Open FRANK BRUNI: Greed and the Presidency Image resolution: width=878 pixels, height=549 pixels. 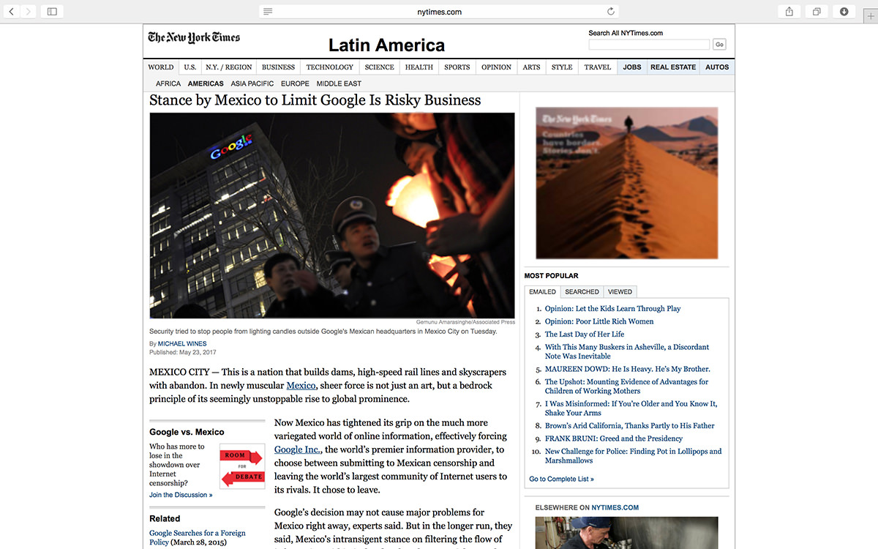click(614, 438)
